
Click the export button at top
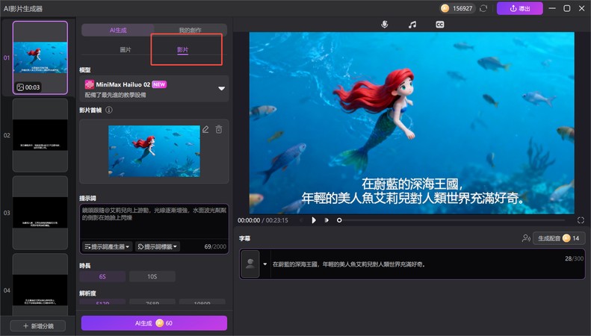coord(520,8)
